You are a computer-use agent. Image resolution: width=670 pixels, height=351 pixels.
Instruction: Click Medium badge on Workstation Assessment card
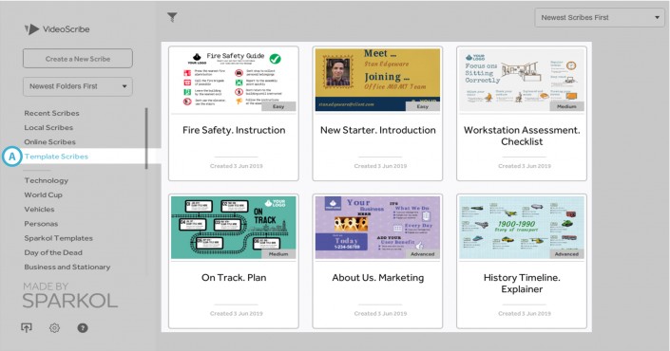[566, 106]
